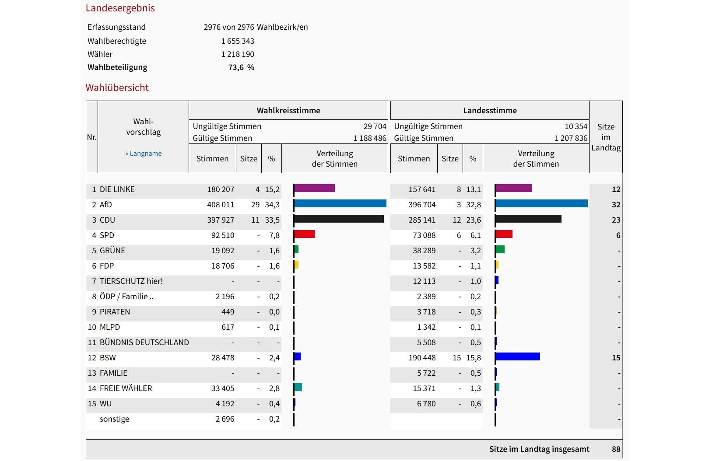Click AfD's Sitze im Landtag value 32

(616, 205)
